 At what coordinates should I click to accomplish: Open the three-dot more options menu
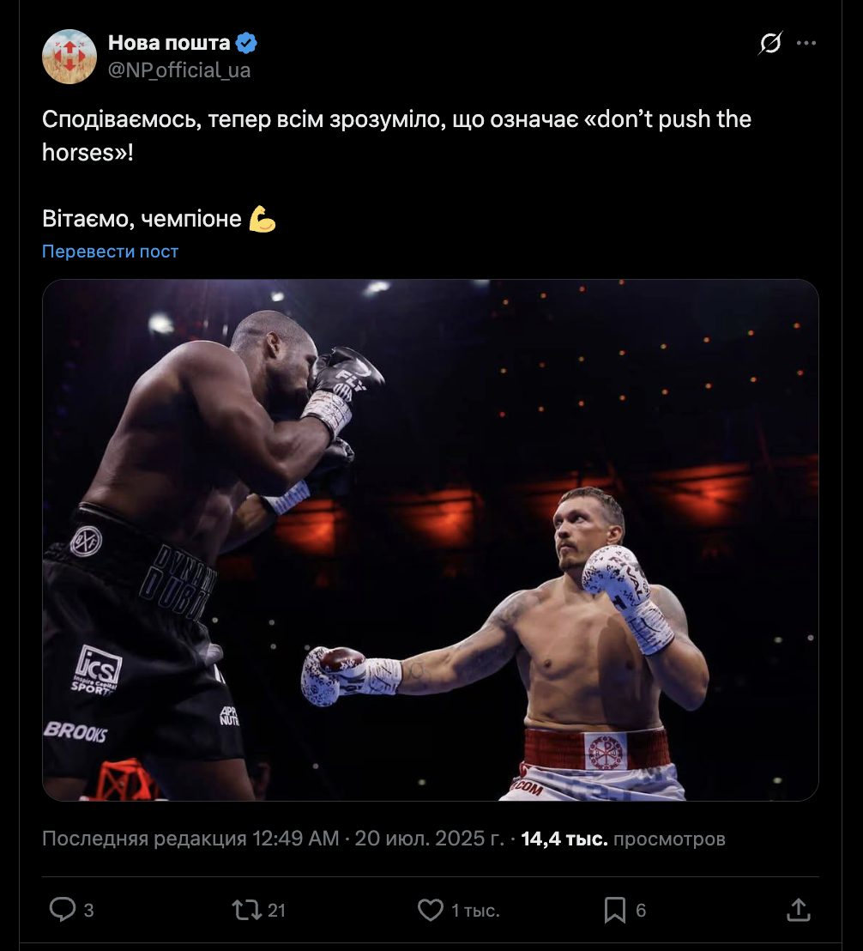806,43
